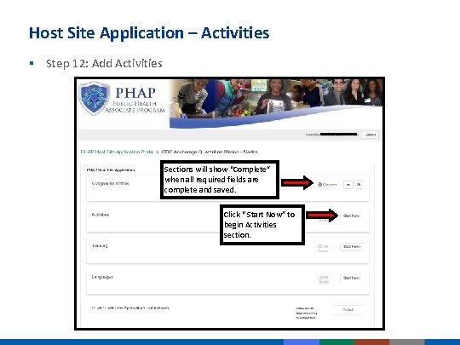Click the Languages section title

102,277
